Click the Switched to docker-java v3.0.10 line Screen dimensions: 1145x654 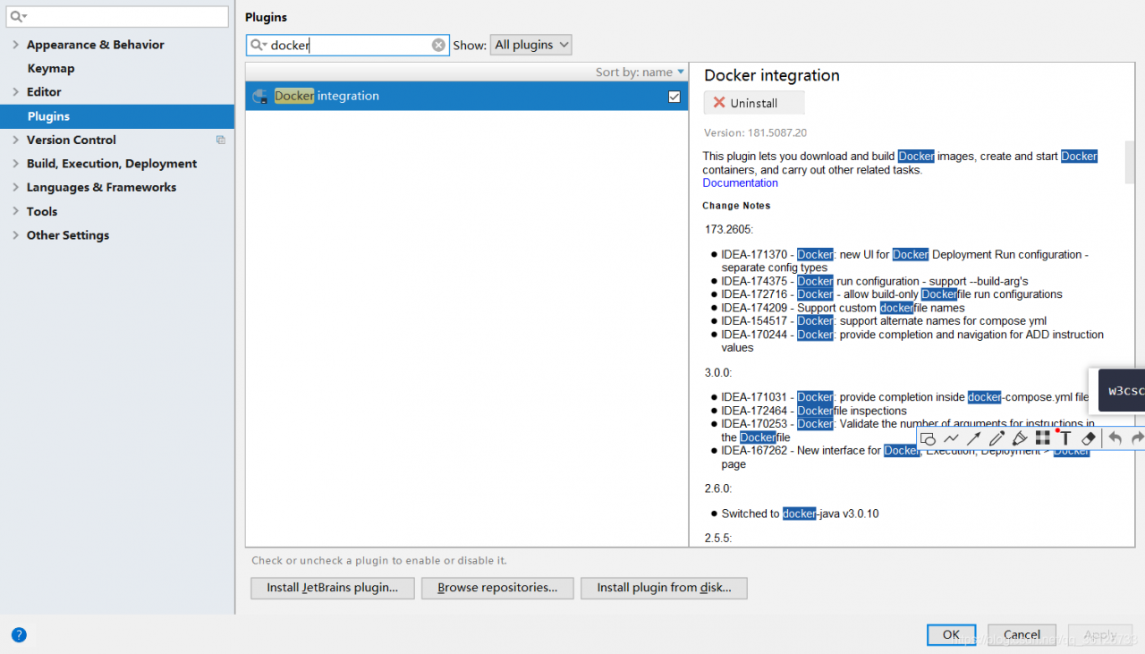pos(800,514)
